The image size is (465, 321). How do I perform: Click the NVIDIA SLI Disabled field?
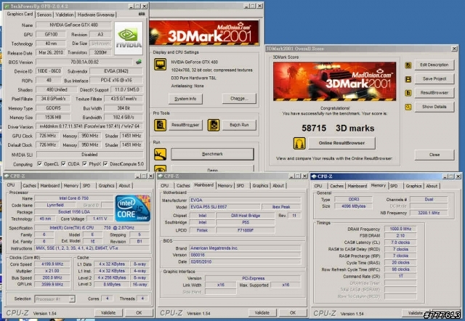point(89,155)
